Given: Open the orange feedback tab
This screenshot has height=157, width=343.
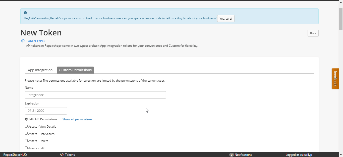Looking at the screenshot, I should [x=335, y=79].
